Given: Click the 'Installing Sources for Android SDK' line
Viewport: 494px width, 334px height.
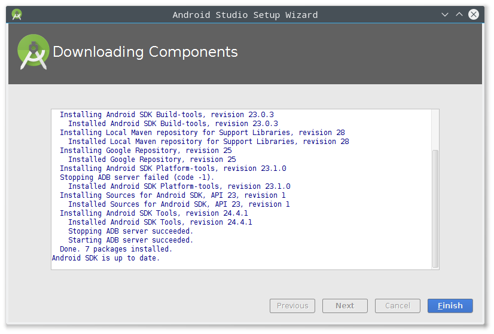Looking at the screenshot, I should pos(173,195).
